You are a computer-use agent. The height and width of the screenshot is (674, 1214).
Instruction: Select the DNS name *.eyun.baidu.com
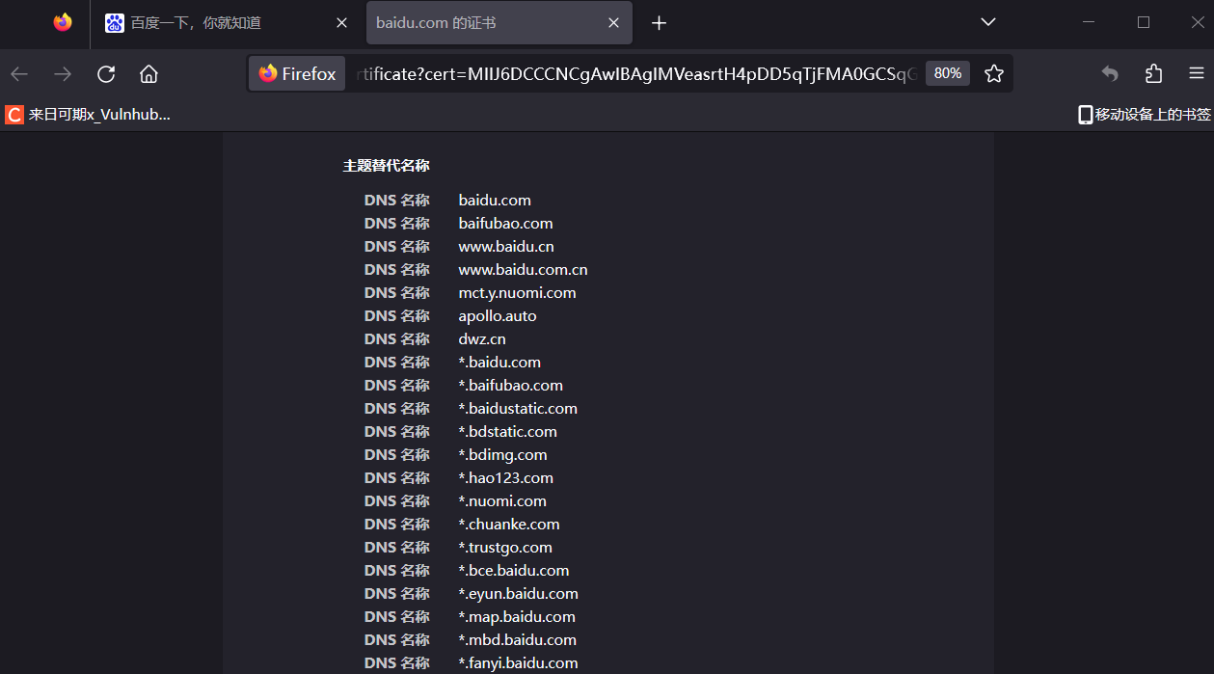click(x=519, y=594)
